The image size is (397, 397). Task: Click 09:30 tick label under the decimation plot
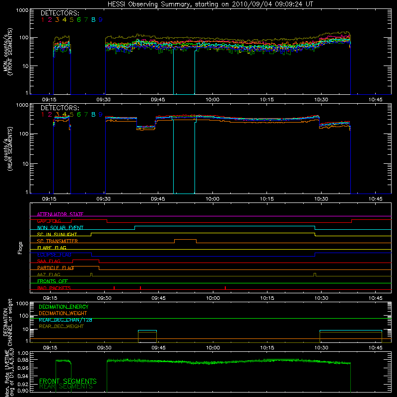point(104,348)
